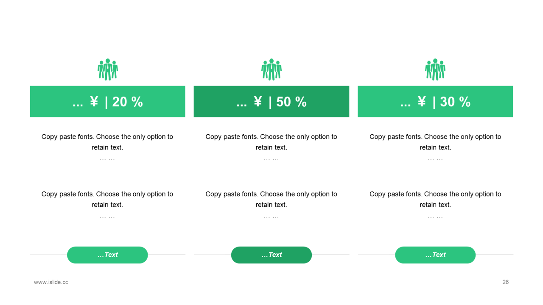This screenshot has height=305, width=543.
Task: Select the dark green '... ¥ | 50 %' banner
Action: (x=271, y=102)
